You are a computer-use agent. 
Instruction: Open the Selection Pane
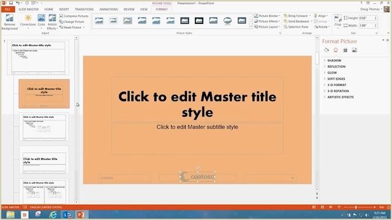pos(296,27)
